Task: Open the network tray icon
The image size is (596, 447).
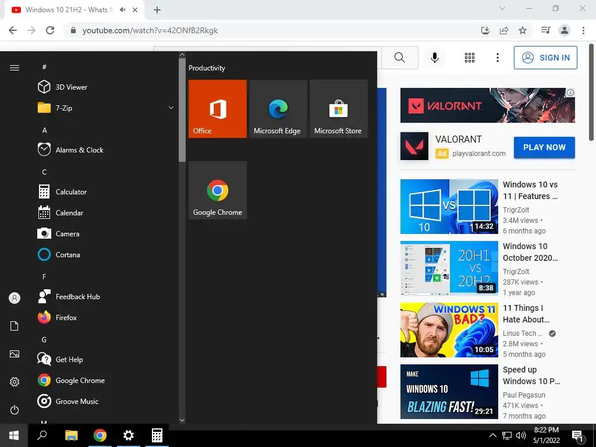Action: tap(507, 435)
